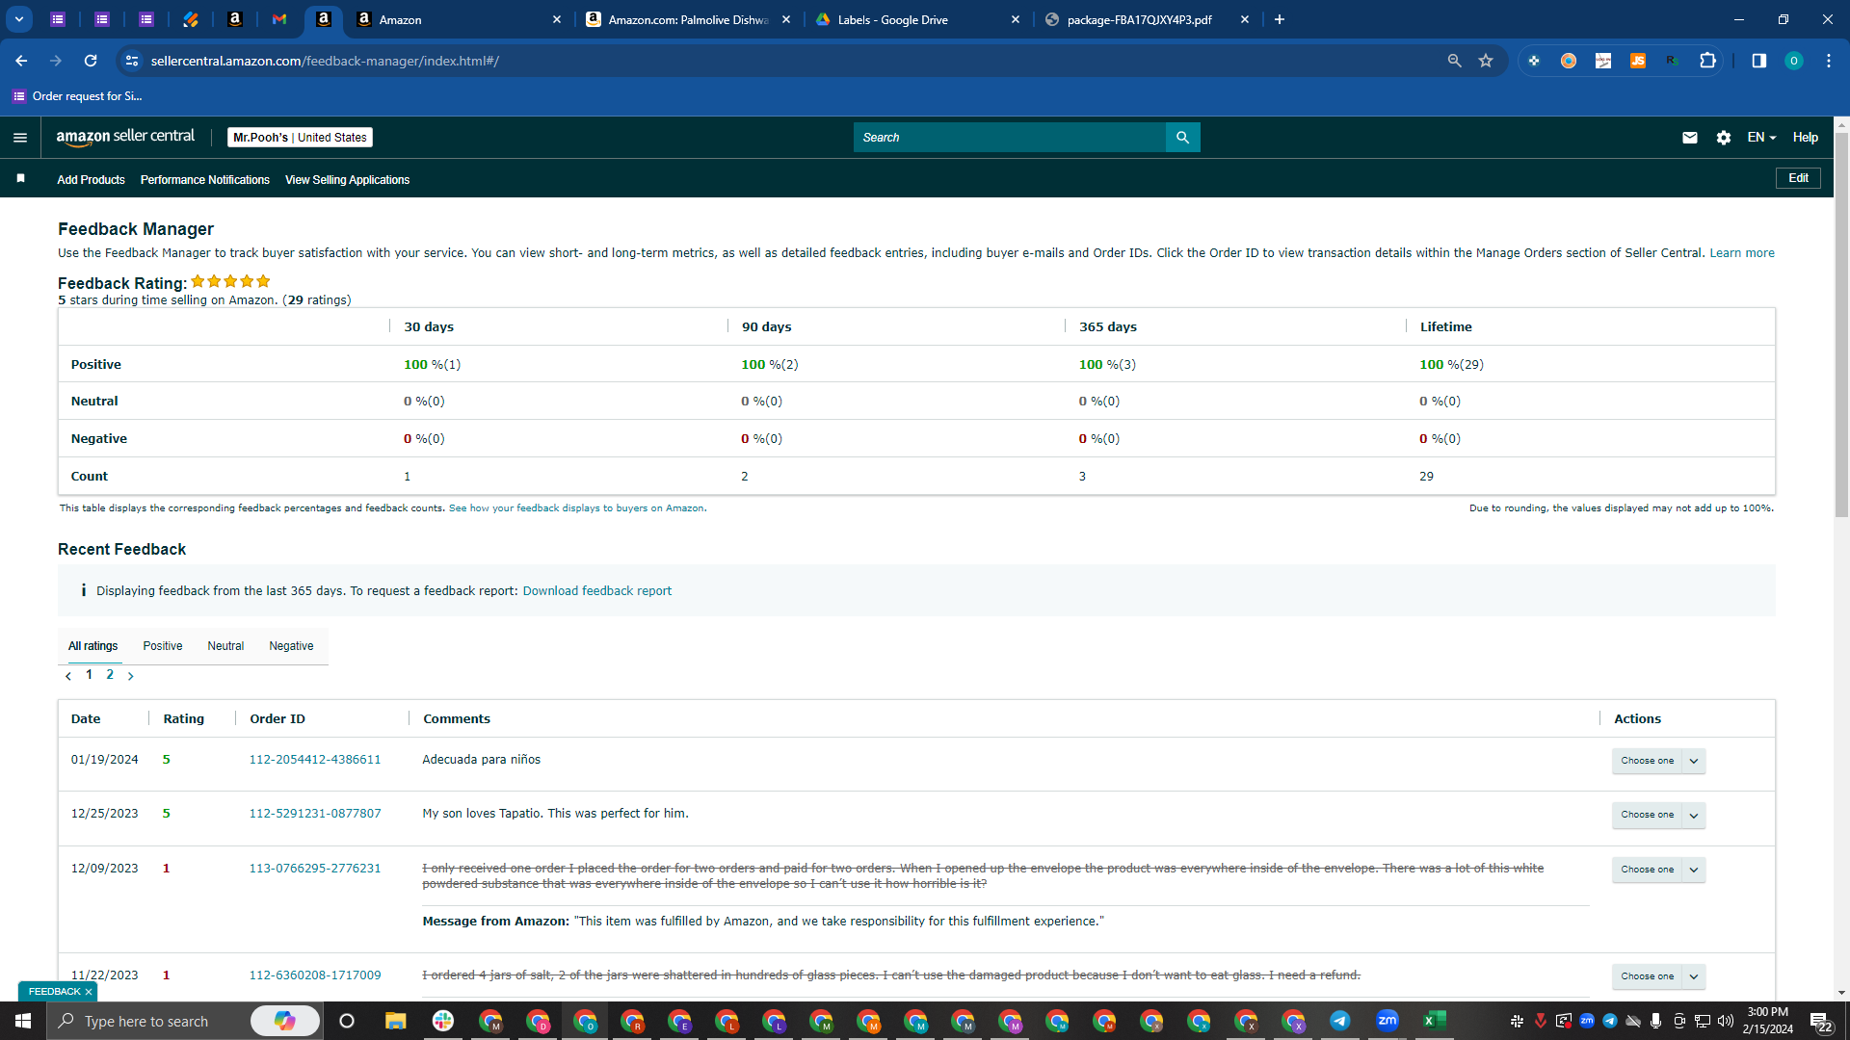Open order 113-0766295-2776231
The height and width of the screenshot is (1040, 1850).
pos(315,869)
